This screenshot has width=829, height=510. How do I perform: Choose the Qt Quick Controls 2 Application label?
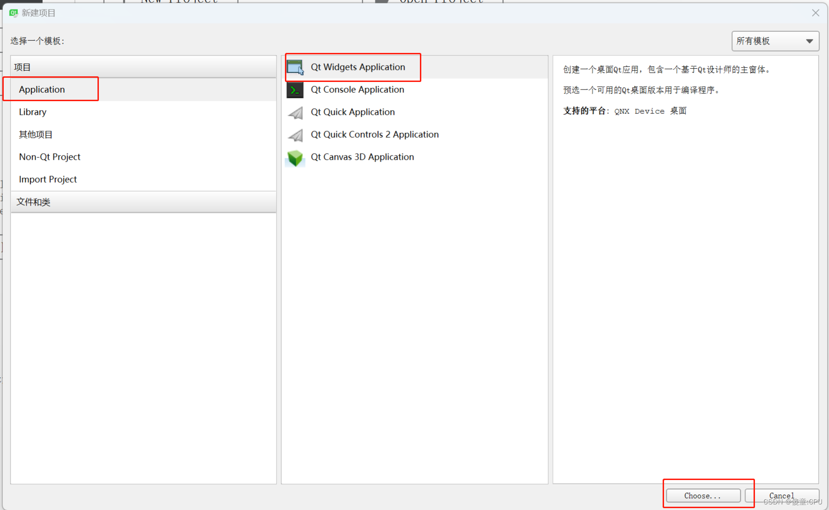[375, 134]
